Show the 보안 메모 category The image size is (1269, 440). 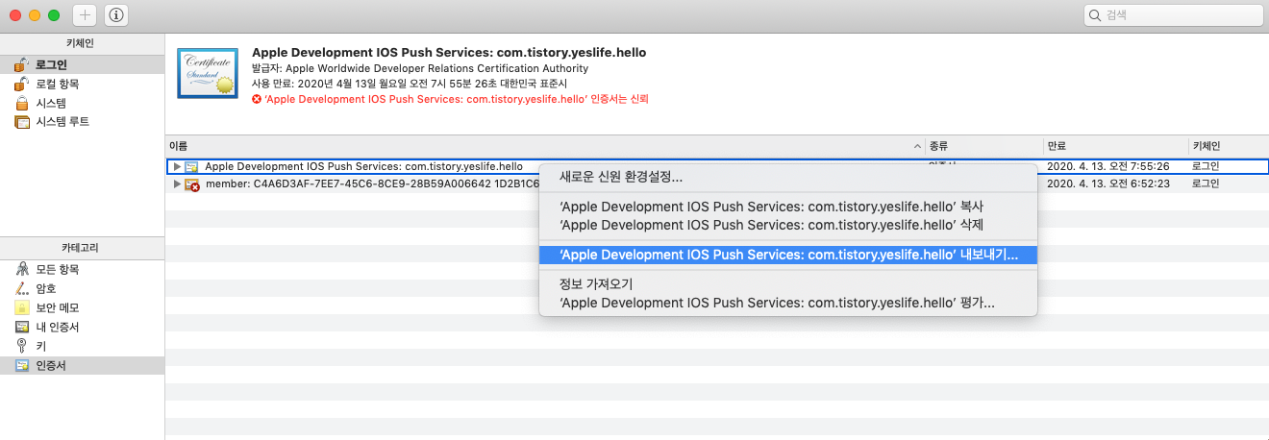tap(82, 307)
